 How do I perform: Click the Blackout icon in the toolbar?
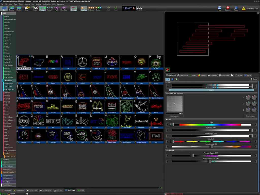[x=228, y=8]
